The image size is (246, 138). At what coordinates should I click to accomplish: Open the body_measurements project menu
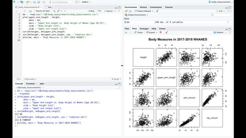point(220,2)
